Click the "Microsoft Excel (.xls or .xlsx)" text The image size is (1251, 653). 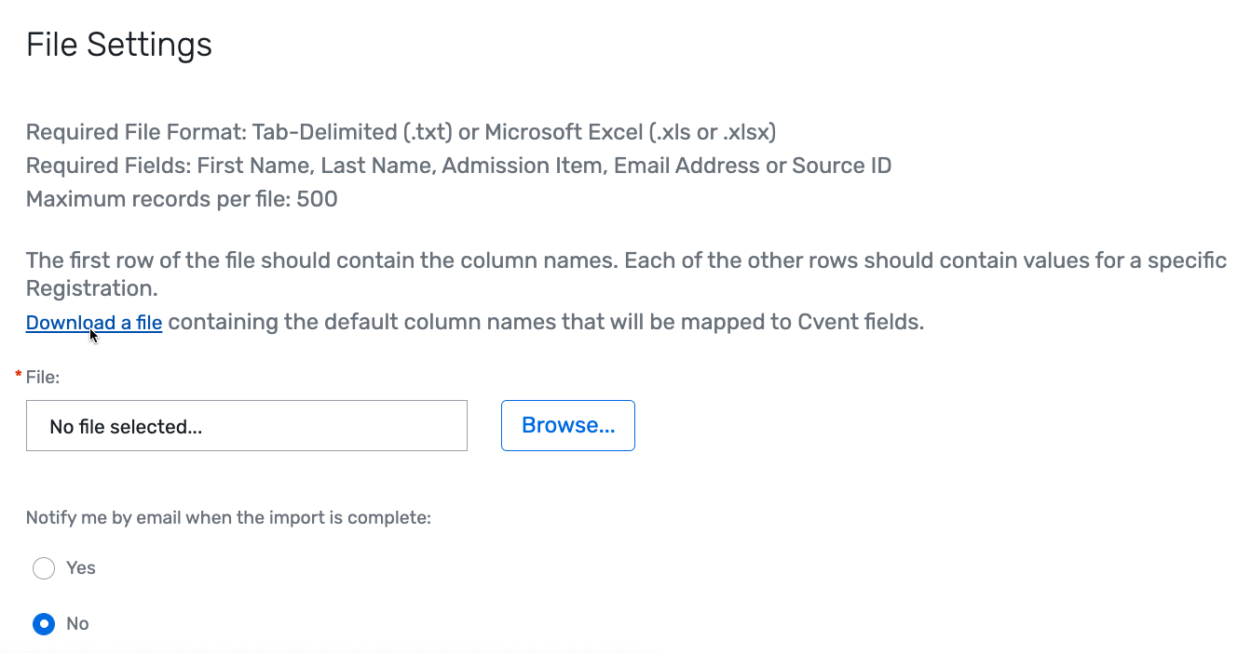click(630, 132)
